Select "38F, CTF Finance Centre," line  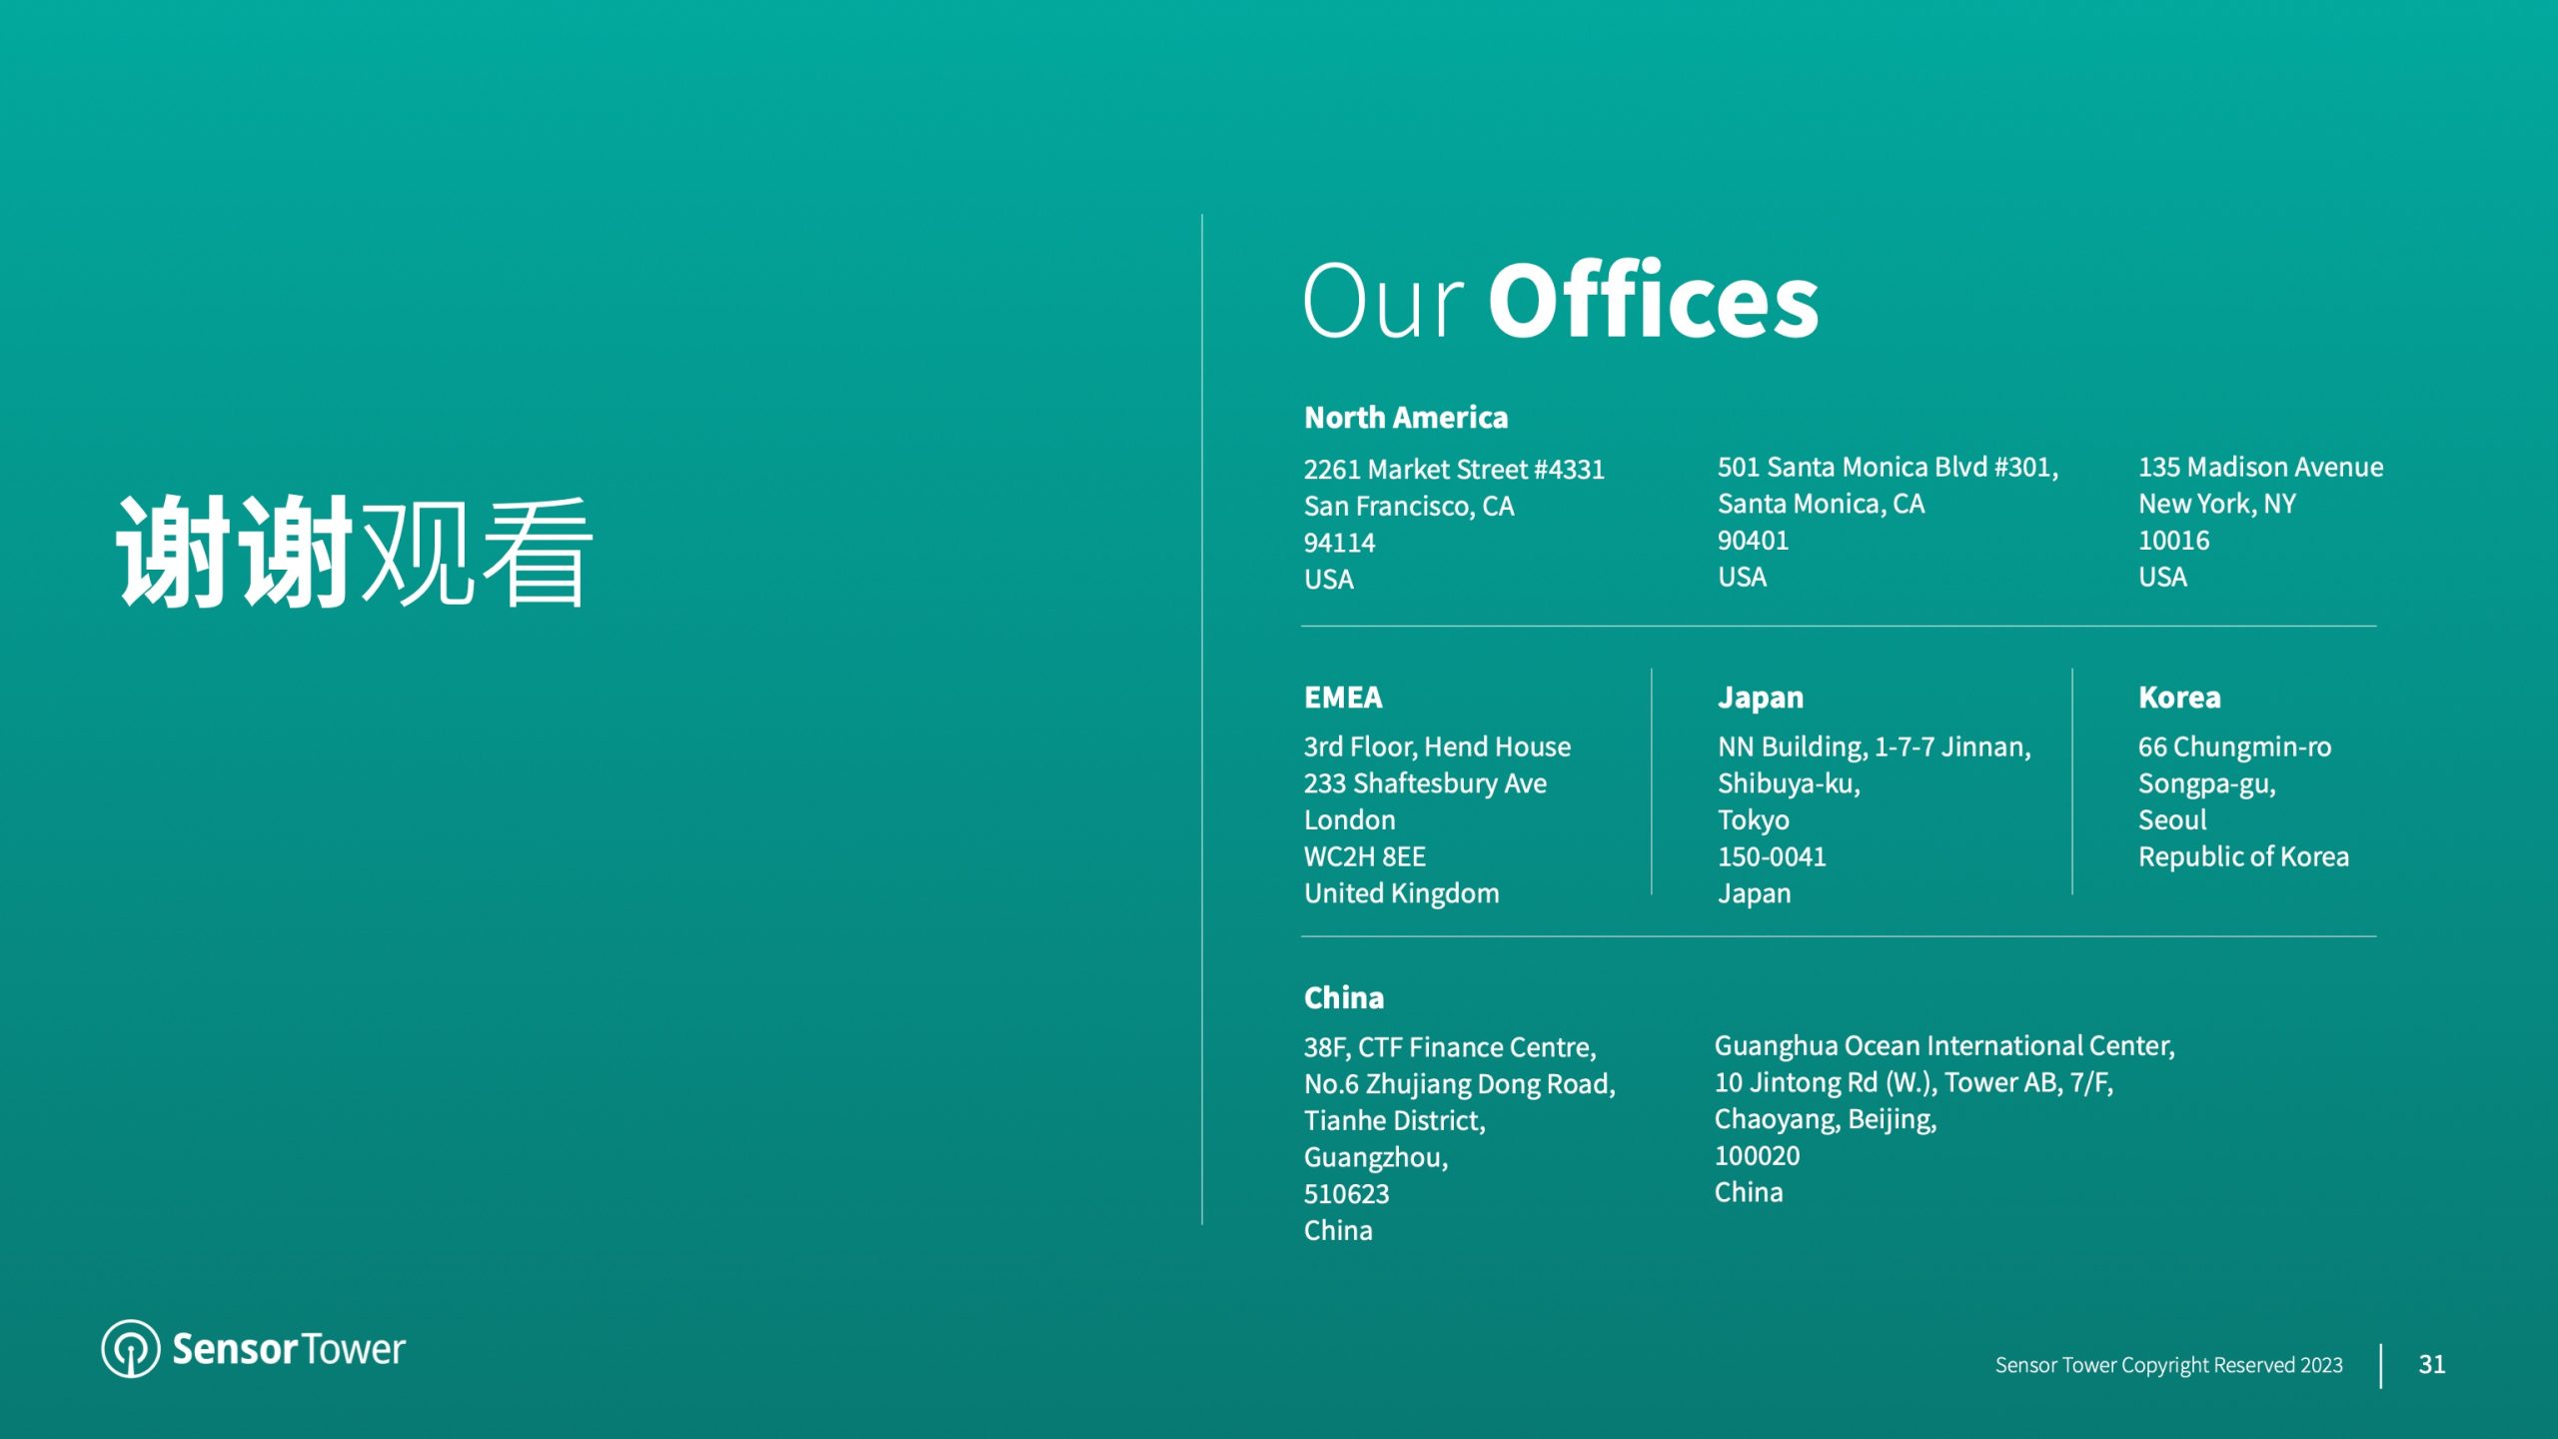pyautogui.click(x=1450, y=1047)
